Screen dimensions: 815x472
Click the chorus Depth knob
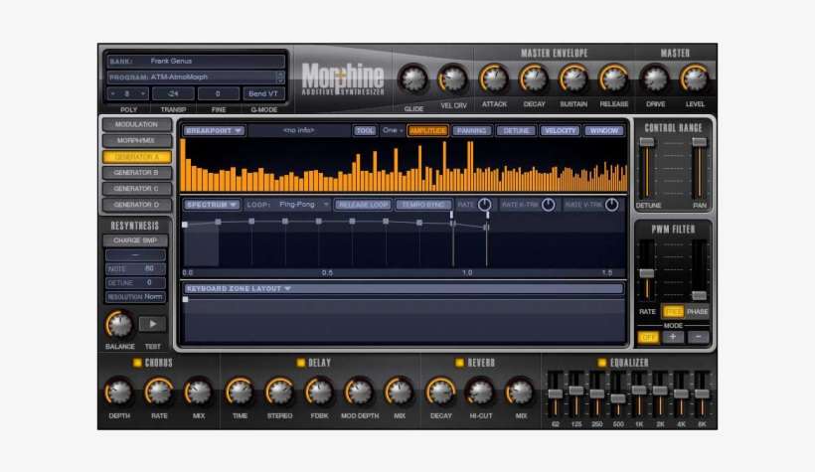pyautogui.click(x=118, y=393)
